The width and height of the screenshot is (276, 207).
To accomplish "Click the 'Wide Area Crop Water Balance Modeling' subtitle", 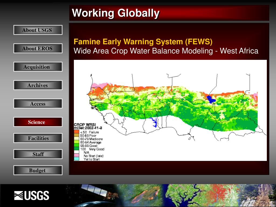I will [x=143, y=51].
